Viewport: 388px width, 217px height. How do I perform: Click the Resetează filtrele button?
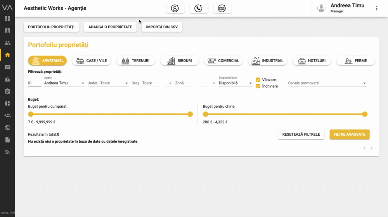pyautogui.click(x=301, y=134)
